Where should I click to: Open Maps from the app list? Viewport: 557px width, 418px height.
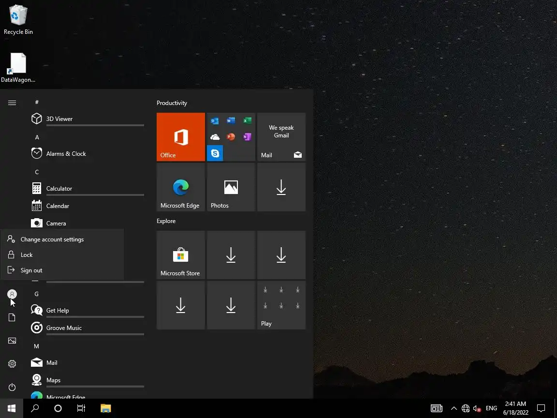pyautogui.click(x=88, y=380)
